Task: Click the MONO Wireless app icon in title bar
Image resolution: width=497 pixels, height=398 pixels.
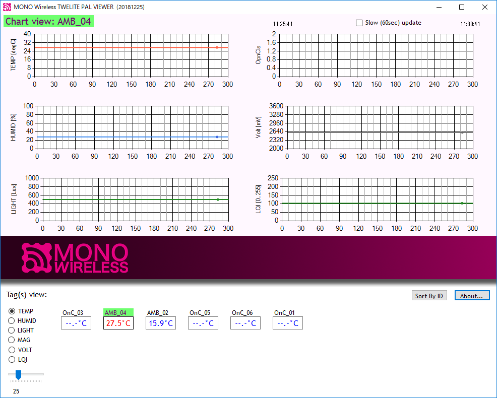Action: pyautogui.click(x=7, y=7)
